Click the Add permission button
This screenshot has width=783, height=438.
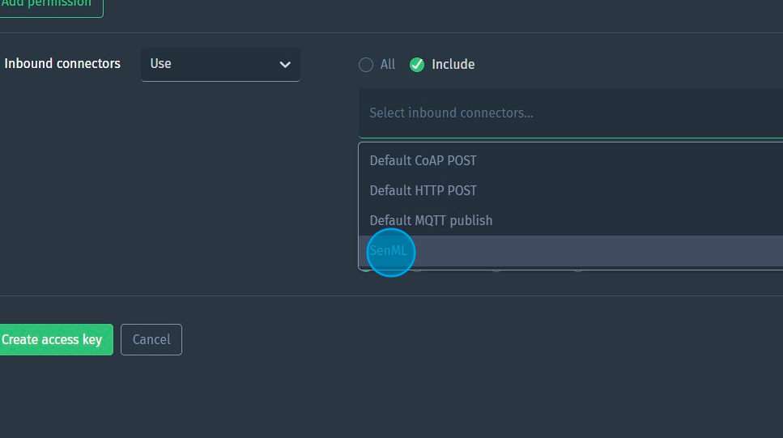50,5
